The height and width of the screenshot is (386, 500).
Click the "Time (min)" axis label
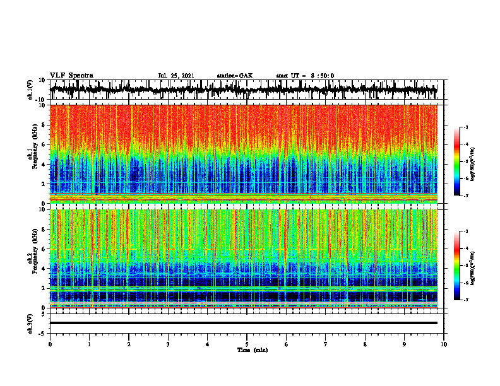coord(253,350)
